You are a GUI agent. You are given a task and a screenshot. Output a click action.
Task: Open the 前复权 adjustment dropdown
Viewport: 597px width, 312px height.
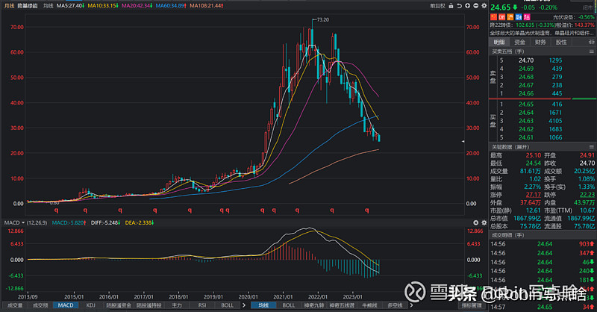(x=437, y=6)
